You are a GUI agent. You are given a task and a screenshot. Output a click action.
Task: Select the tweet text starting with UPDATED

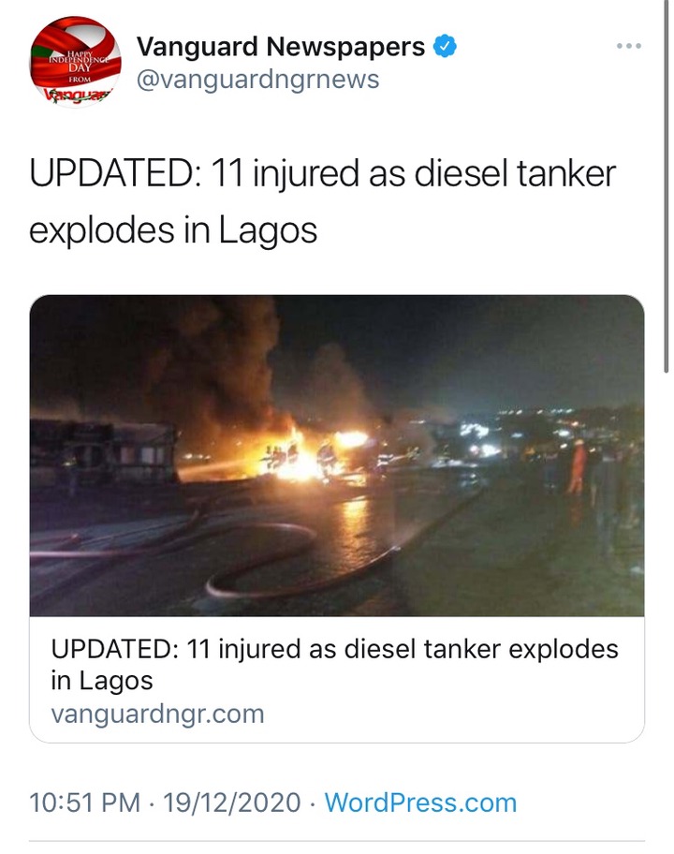pos(322,201)
